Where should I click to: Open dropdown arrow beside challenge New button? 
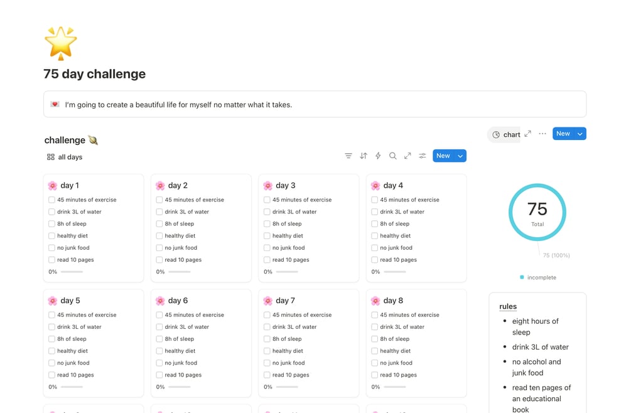click(x=460, y=156)
